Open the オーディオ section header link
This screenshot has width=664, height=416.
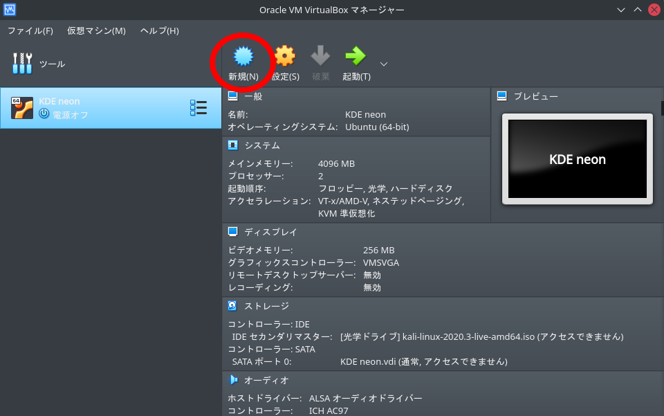tap(266, 381)
